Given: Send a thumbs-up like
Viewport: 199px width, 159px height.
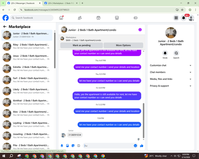Looking at the screenshot, I should point(142,146).
